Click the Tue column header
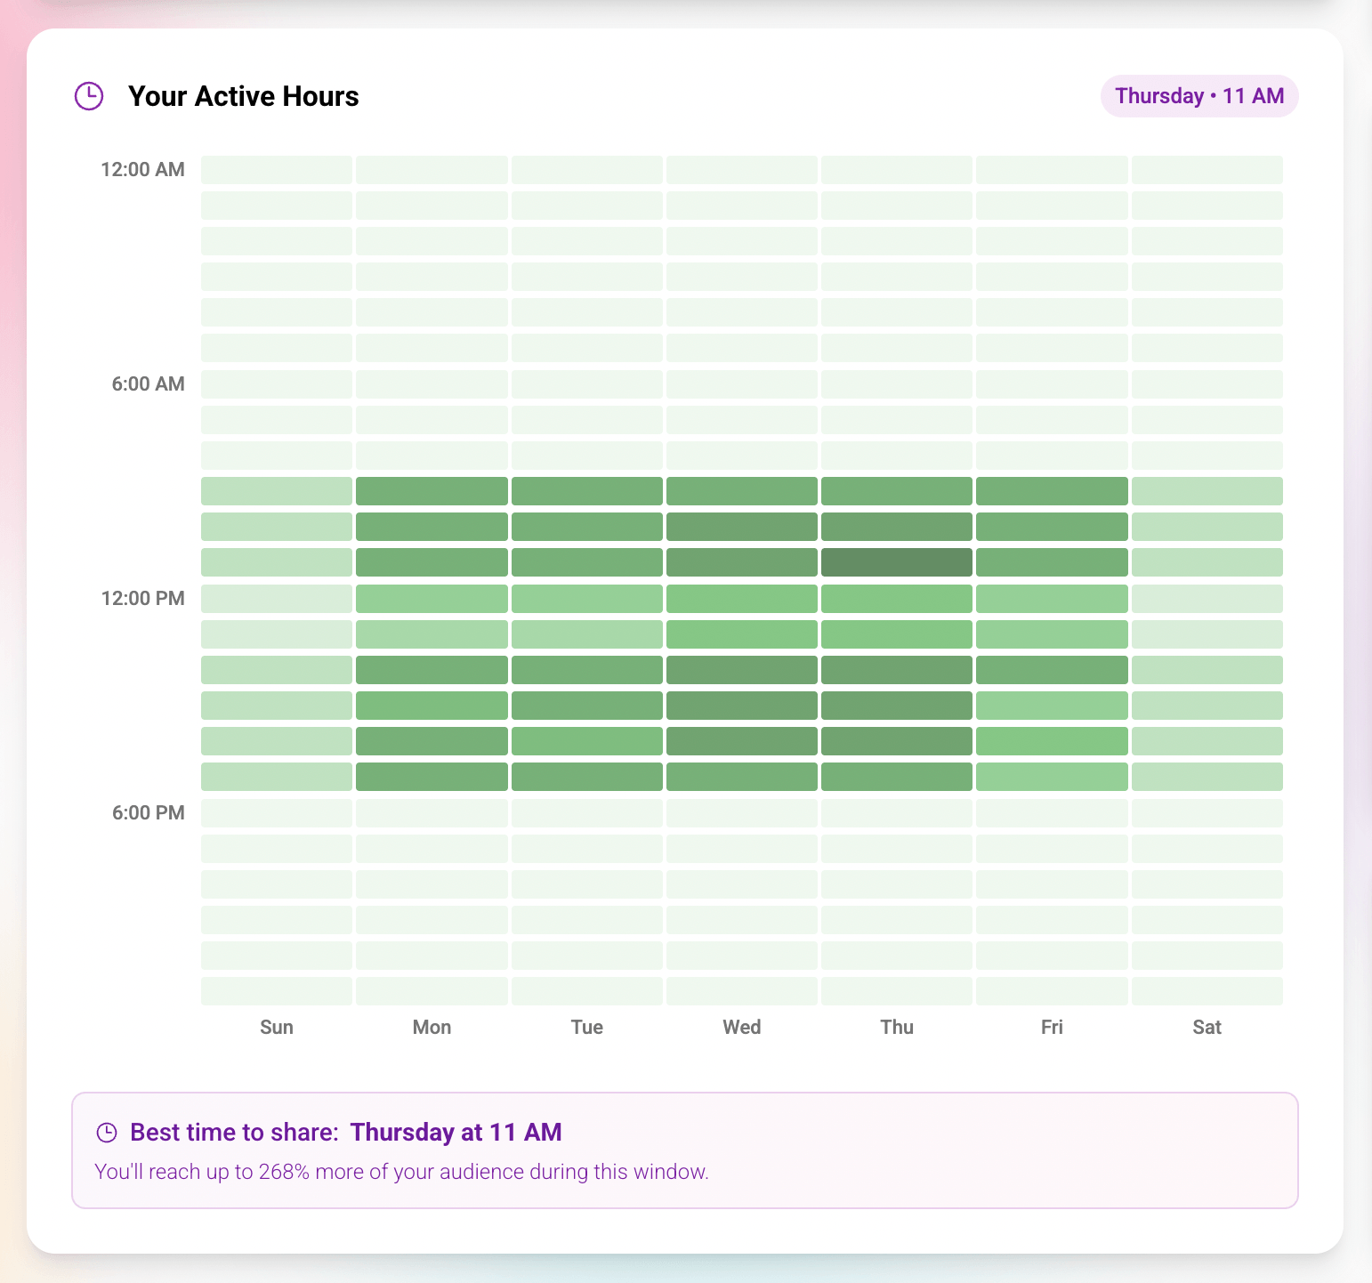1372x1283 pixels. (x=586, y=1027)
